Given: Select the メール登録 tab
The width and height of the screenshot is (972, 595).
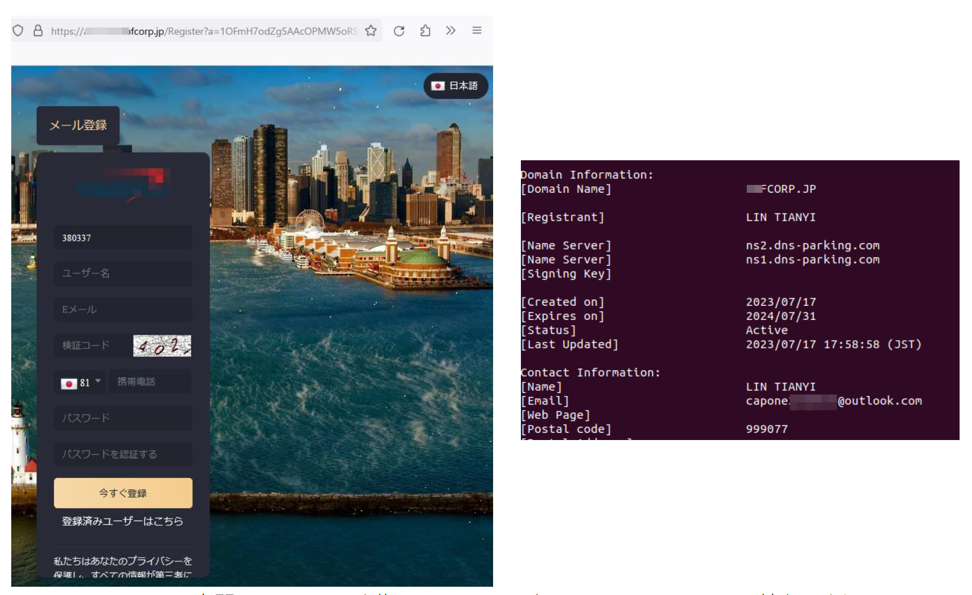Looking at the screenshot, I should coord(78,125).
